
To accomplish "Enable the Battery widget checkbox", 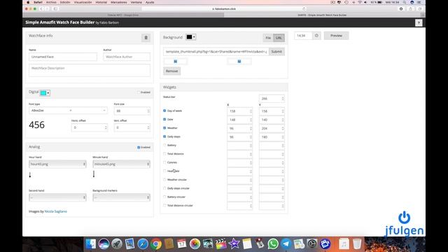I will coord(164,145).
